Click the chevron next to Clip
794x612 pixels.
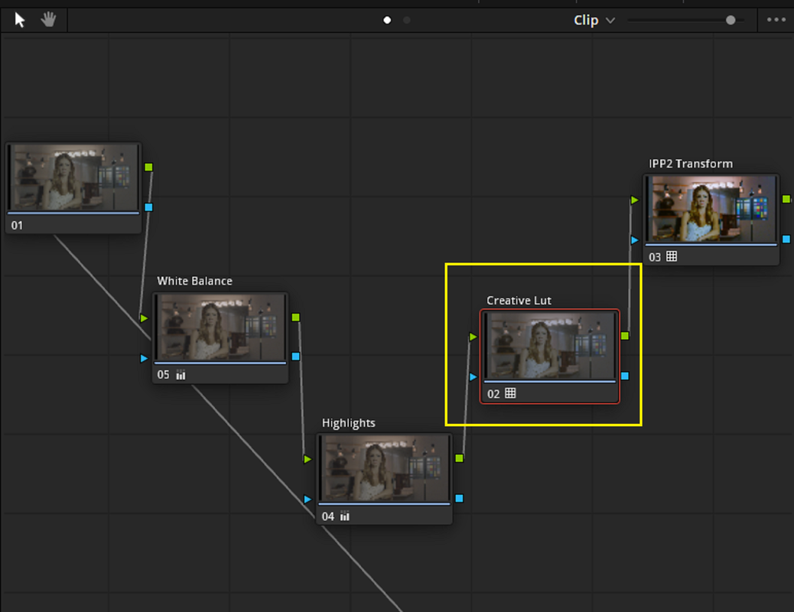click(x=610, y=21)
